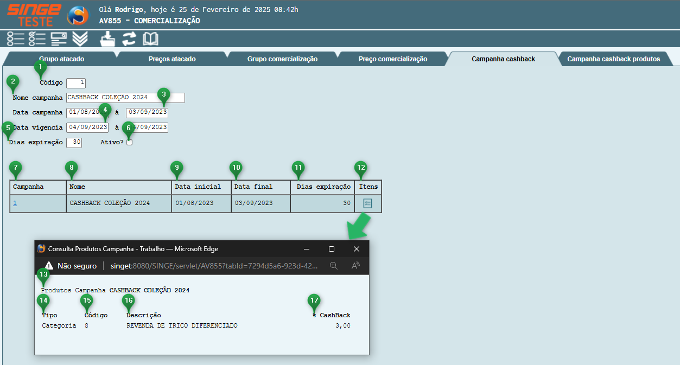Click the refresh arrows toolbar icon
The height and width of the screenshot is (365, 680).
[x=129, y=39]
